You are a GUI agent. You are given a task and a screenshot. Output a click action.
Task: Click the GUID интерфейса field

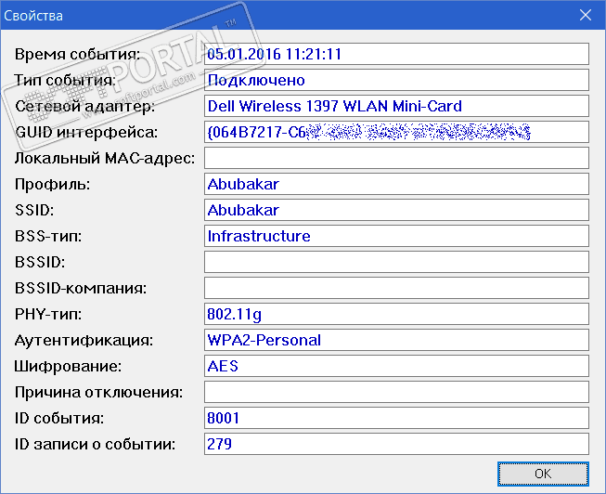pyautogui.click(x=396, y=132)
